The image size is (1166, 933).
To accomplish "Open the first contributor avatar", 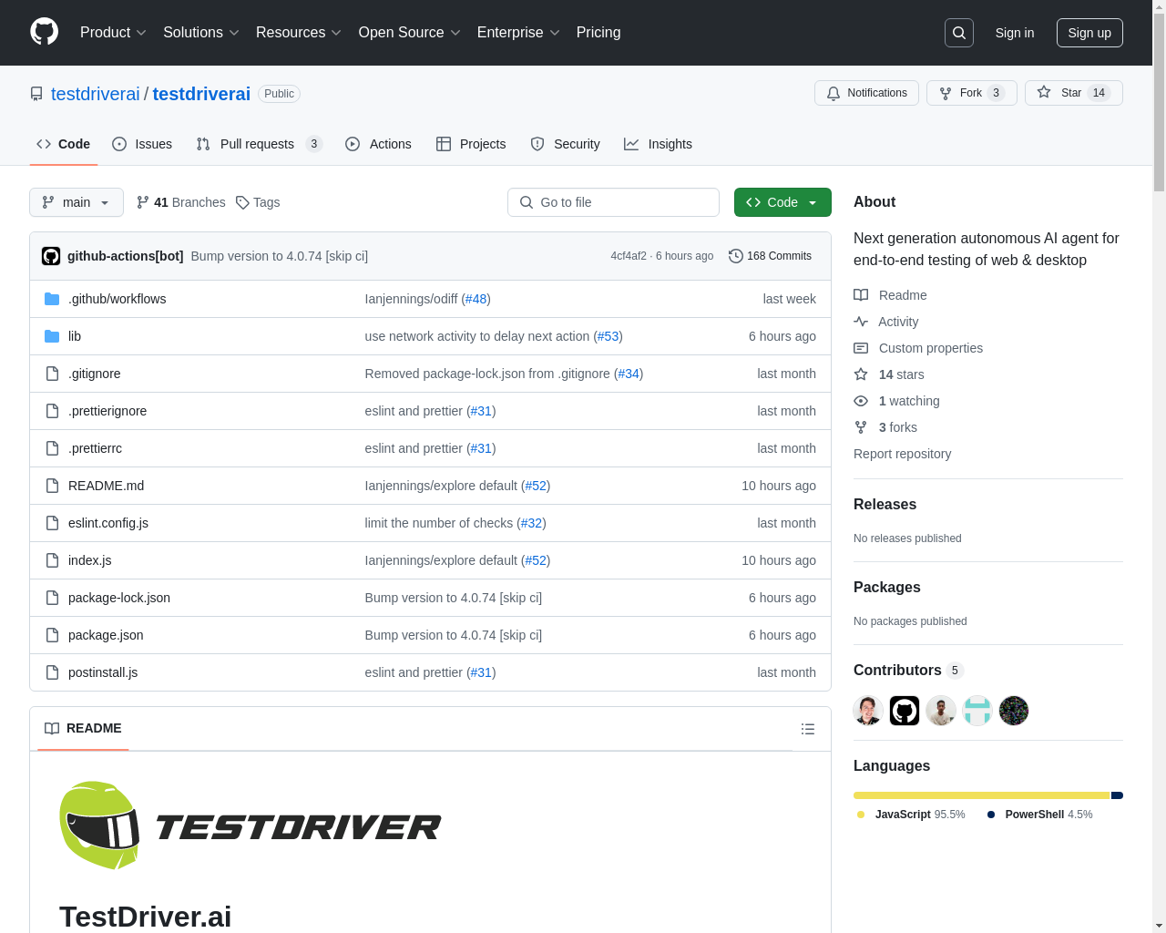I will [868, 711].
